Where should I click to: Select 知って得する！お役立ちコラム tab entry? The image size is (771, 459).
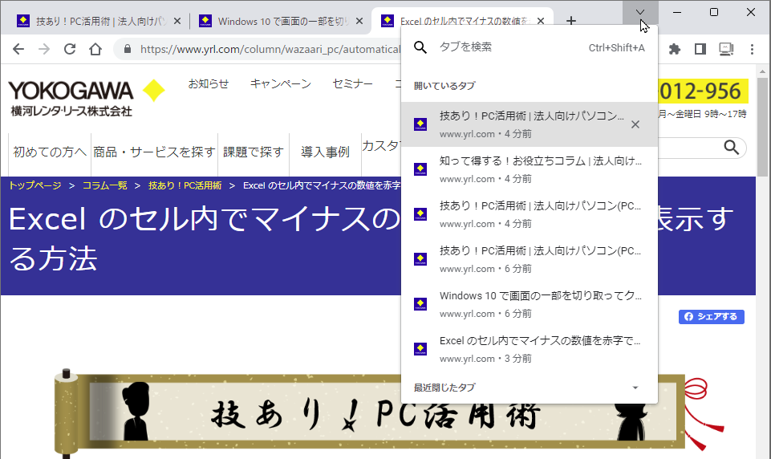[x=529, y=169]
